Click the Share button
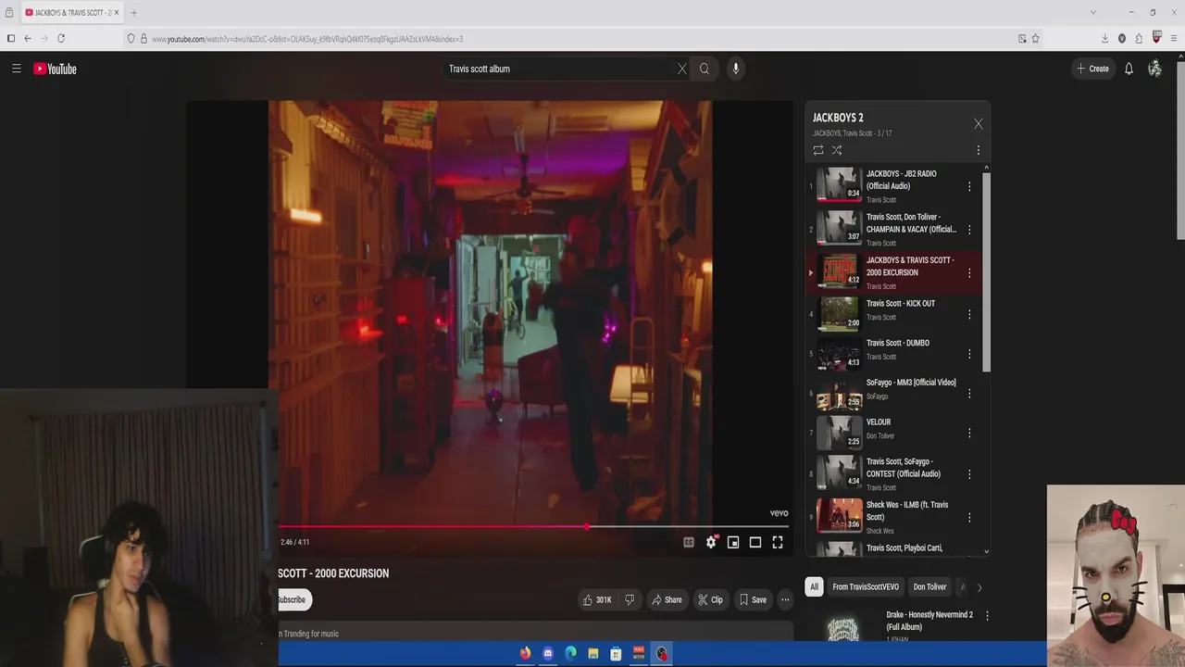 (667, 600)
